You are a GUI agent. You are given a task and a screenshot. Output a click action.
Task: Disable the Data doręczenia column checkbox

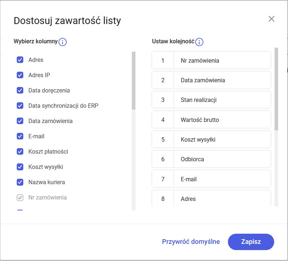click(20, 90)
